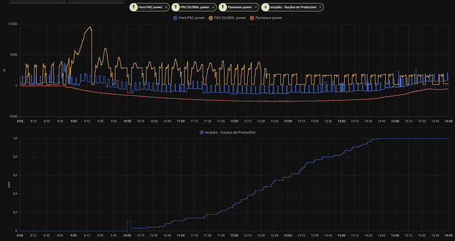Open the second picker field at top left

point(96,1)
